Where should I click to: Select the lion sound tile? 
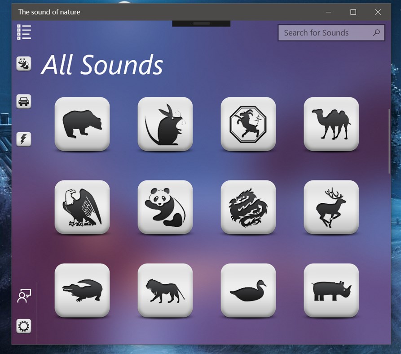pos(165,290)
